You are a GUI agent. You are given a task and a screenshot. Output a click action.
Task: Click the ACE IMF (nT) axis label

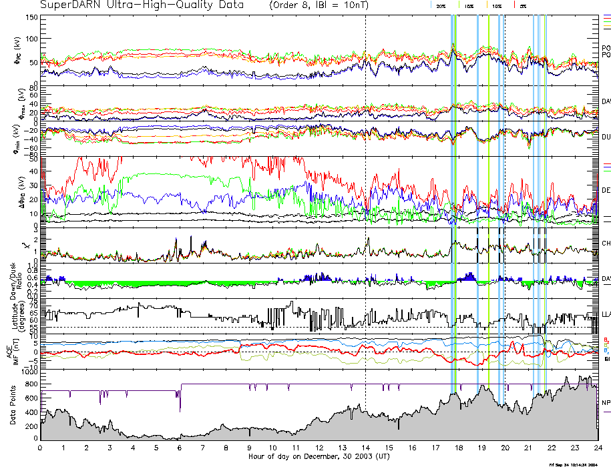tap(13, 350)
